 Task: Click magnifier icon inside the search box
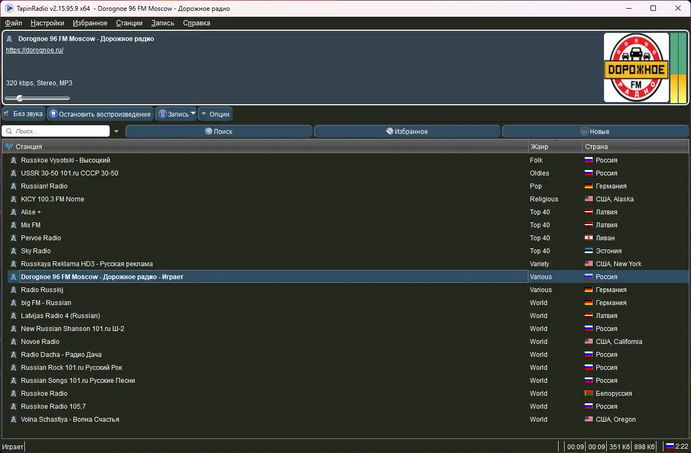pyautogui.click(x=9, y=131)
